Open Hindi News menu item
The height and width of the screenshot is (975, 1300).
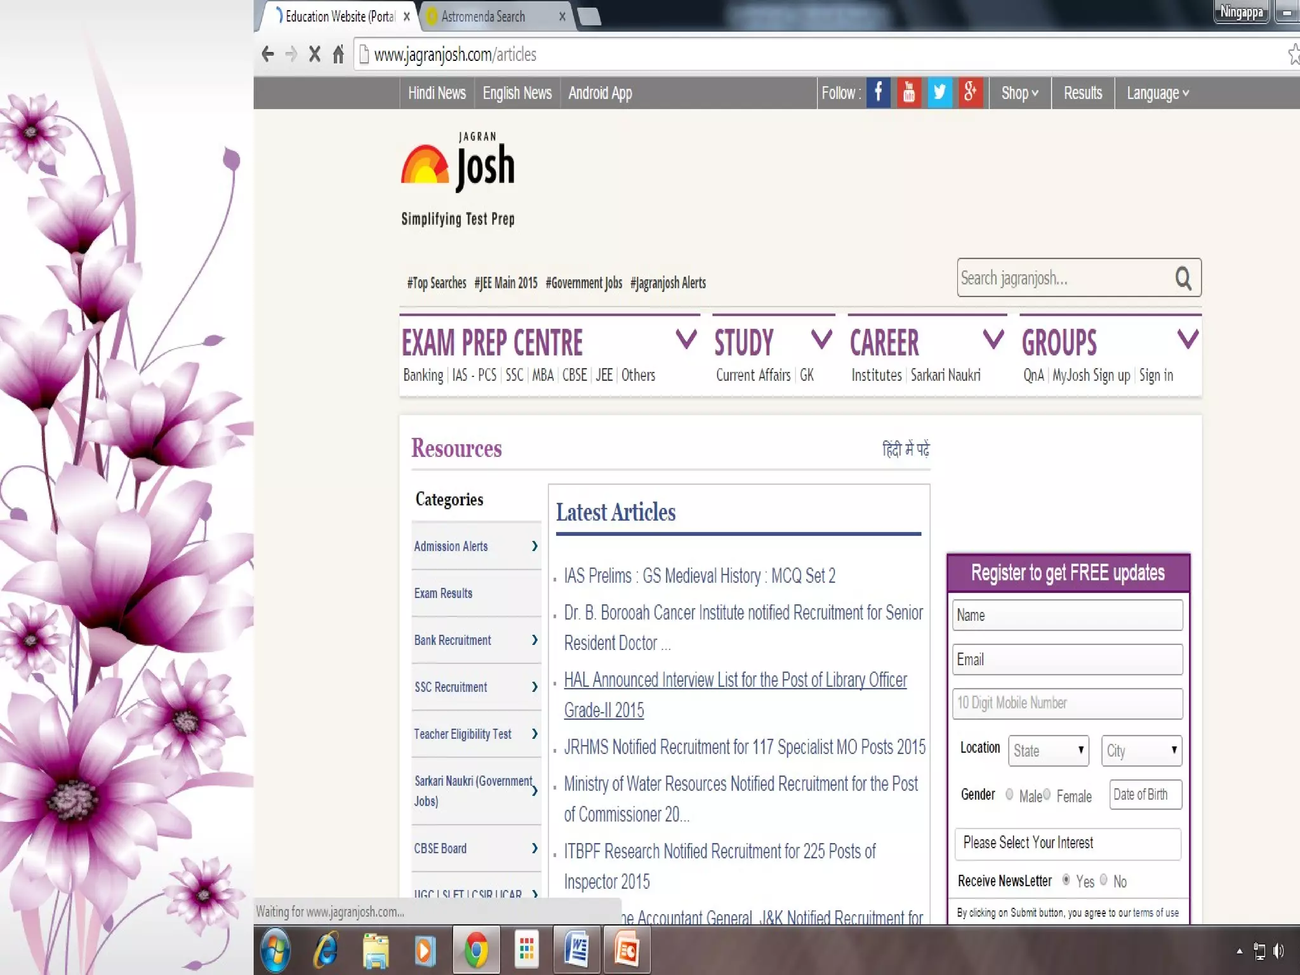(437, 93)
